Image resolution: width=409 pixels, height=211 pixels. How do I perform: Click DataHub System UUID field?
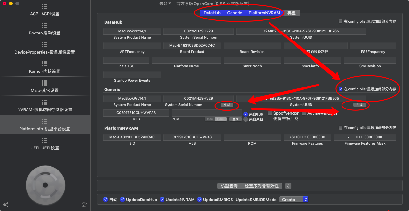[301, 31]
